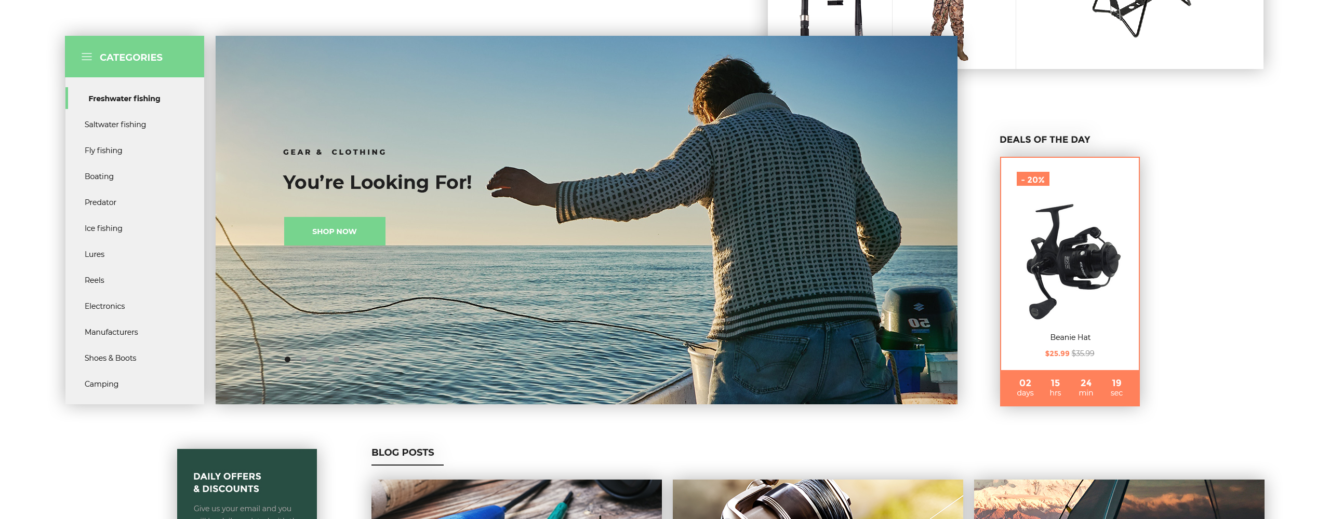Open the first blog post image

tap(516, 499)
